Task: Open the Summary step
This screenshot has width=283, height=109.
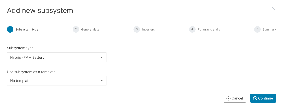Action: [269, 29]
